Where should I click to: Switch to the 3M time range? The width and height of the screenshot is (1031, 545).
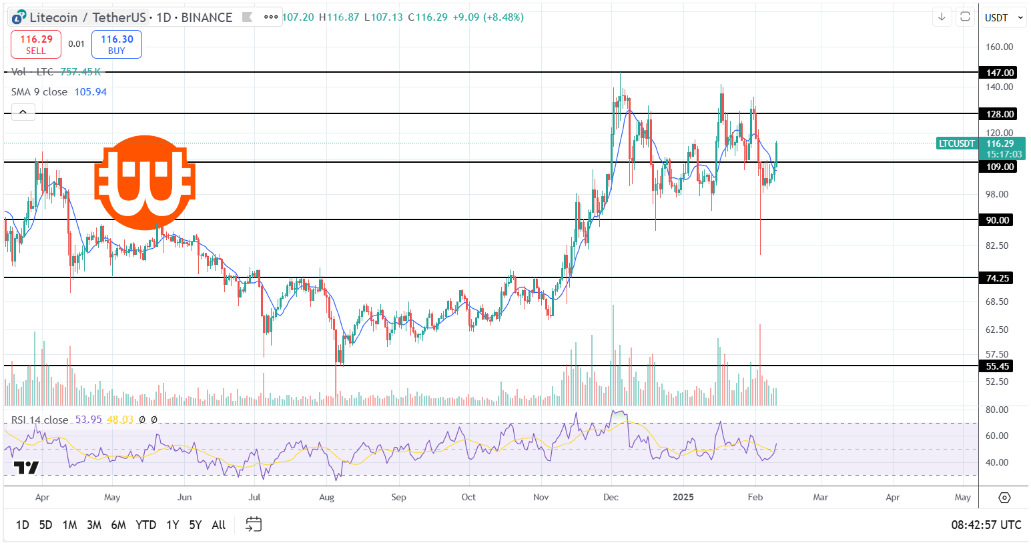click(94, 525)
